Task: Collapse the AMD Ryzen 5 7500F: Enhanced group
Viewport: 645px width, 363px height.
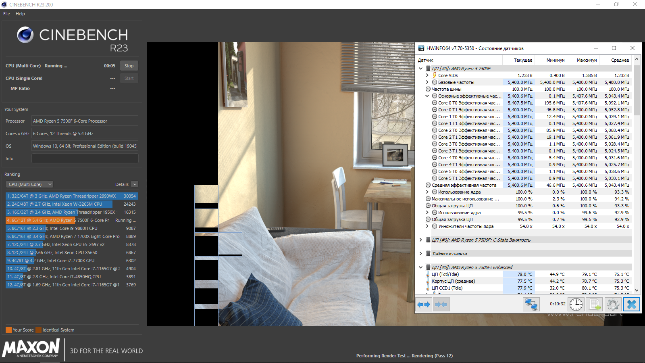Action: click(420, 267)
